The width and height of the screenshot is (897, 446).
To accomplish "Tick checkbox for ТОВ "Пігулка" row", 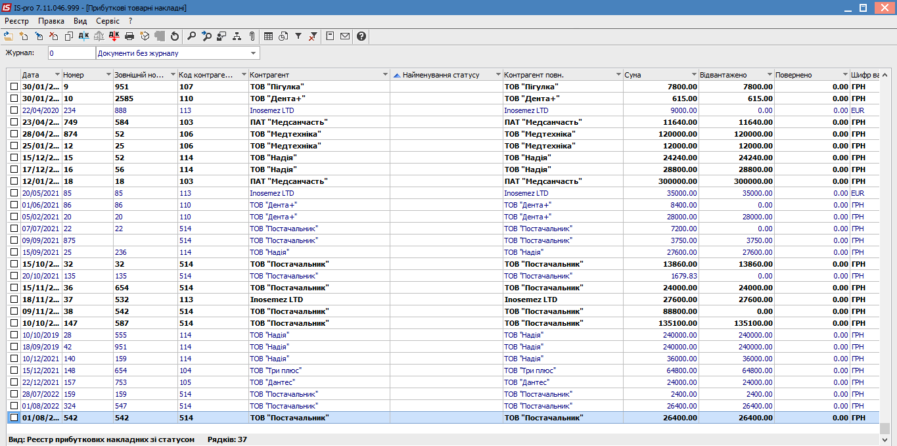I will (14, 87).
